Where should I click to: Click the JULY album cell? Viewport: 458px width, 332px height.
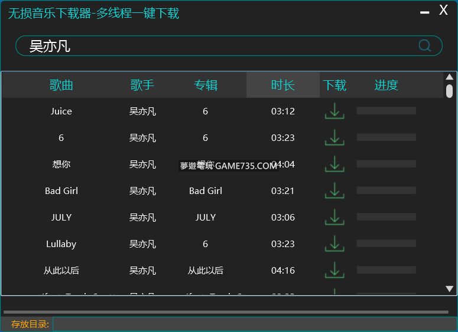point(206,217)
